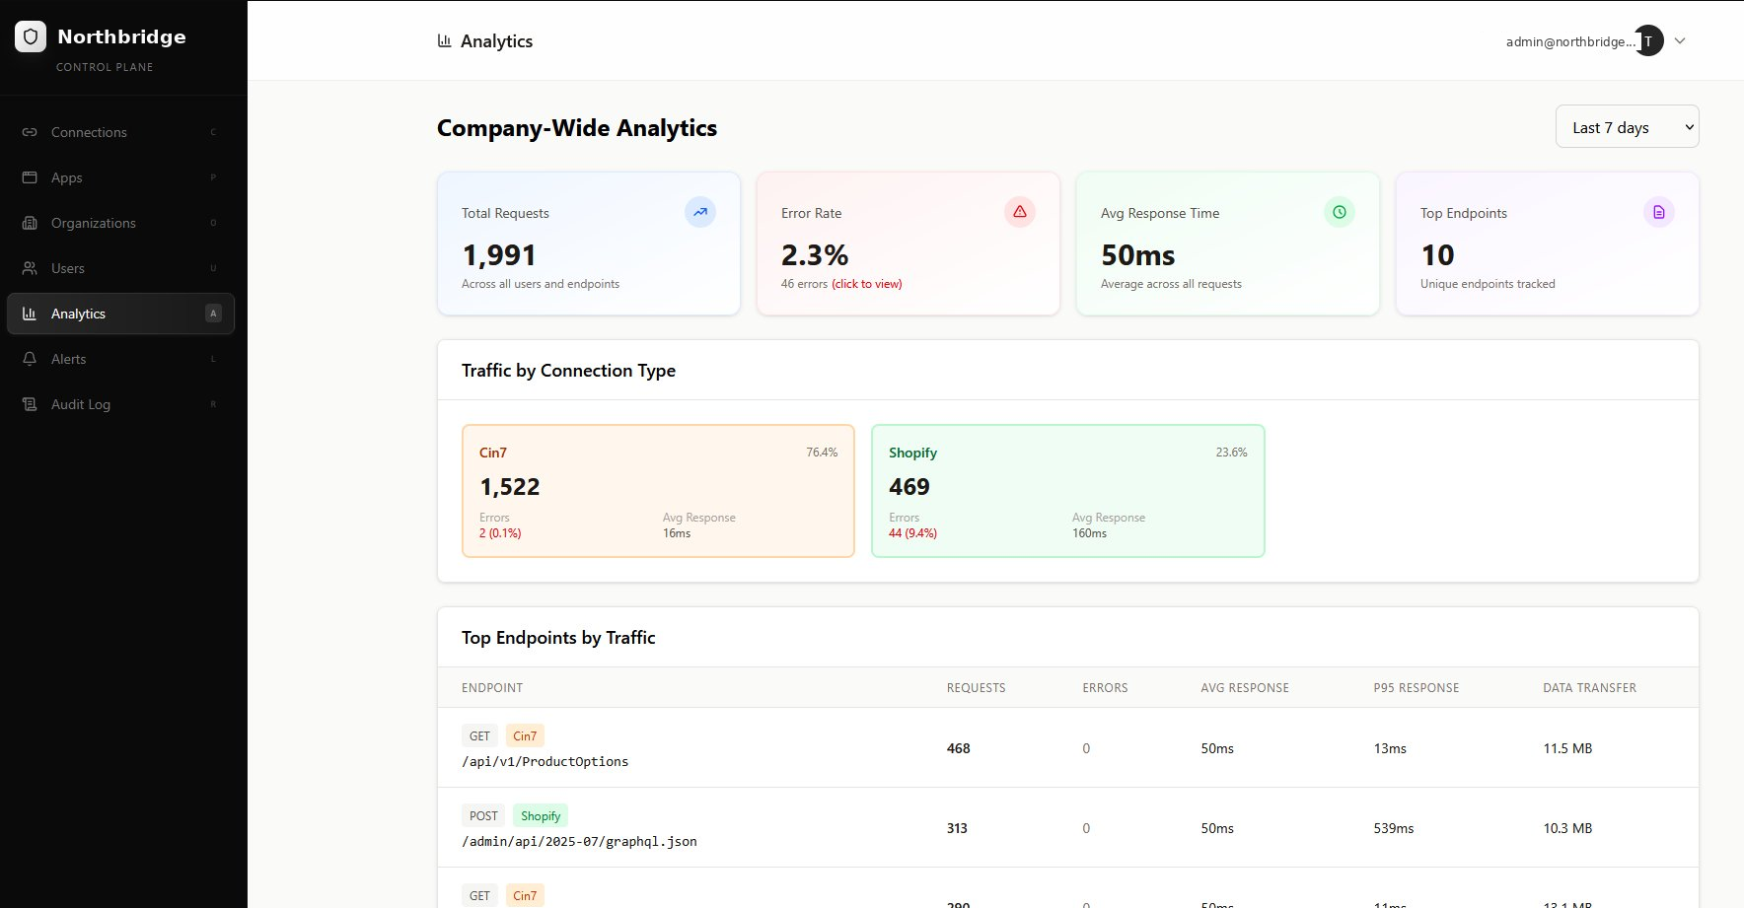This screenshot has width=1744, height=908.
Task: Open Apps in the sidebar
Action: [x=120, y=177]
